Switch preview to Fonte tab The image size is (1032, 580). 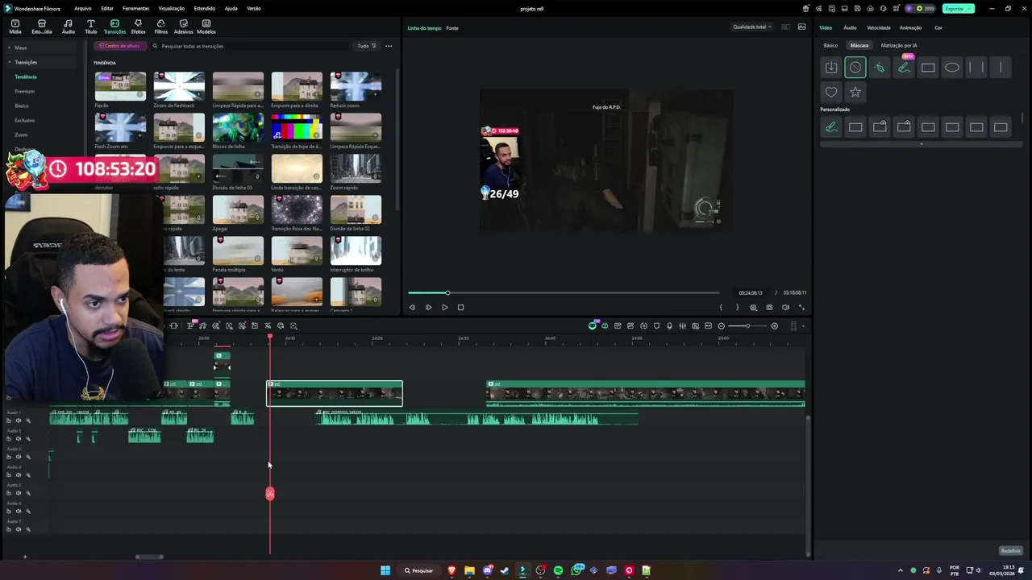(x=452, y=28)
